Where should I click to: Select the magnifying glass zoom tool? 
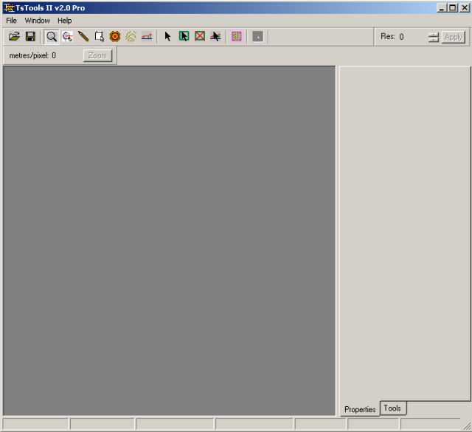point(52,36)
